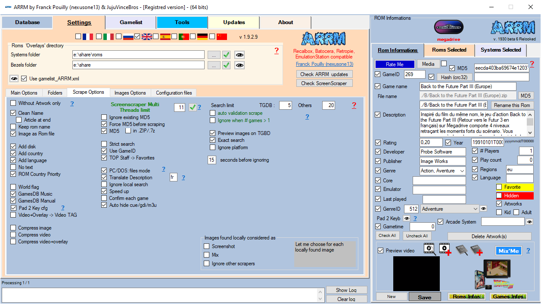This screenshot has width=541, height=304.
Task: Click the red question mark help icon near MD5
Action: (x=532, y=64)
